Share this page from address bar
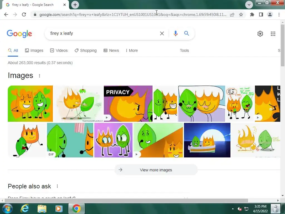Screen dimensions: 285x214 click(232, 14)
